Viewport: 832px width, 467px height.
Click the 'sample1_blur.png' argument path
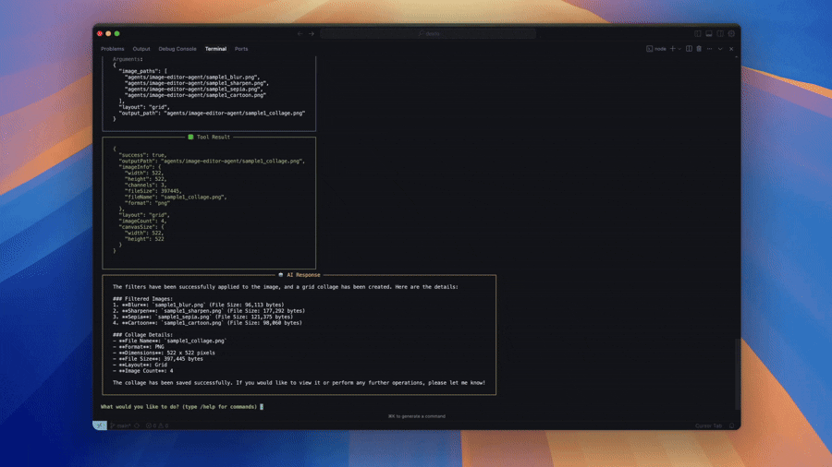191,77
